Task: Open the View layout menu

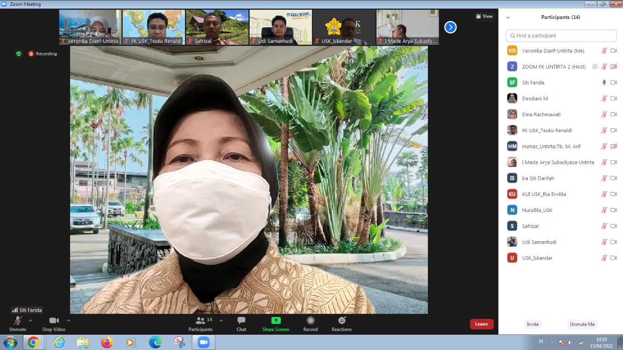Action: tap(484, 17)
